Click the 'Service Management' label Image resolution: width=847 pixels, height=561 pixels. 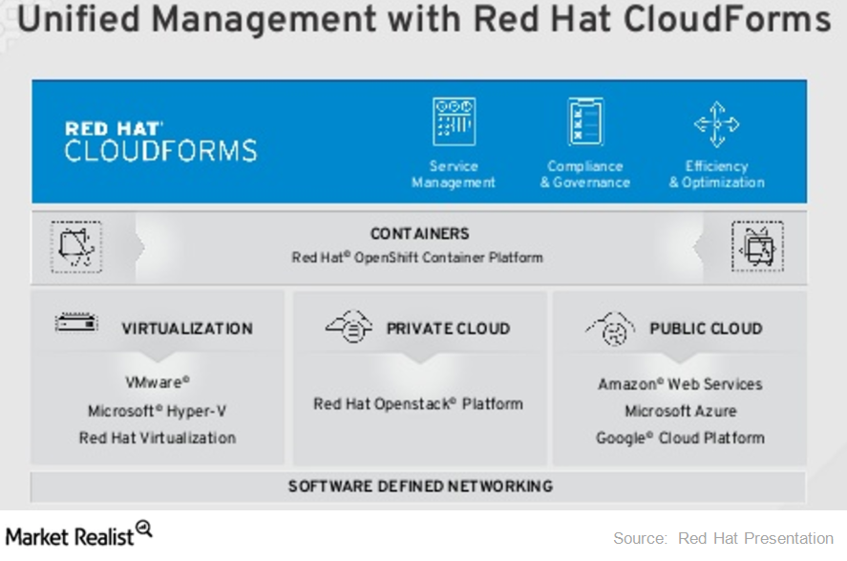454,174
